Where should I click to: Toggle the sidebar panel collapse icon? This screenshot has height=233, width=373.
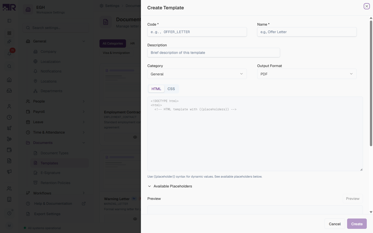pos(9,21)
